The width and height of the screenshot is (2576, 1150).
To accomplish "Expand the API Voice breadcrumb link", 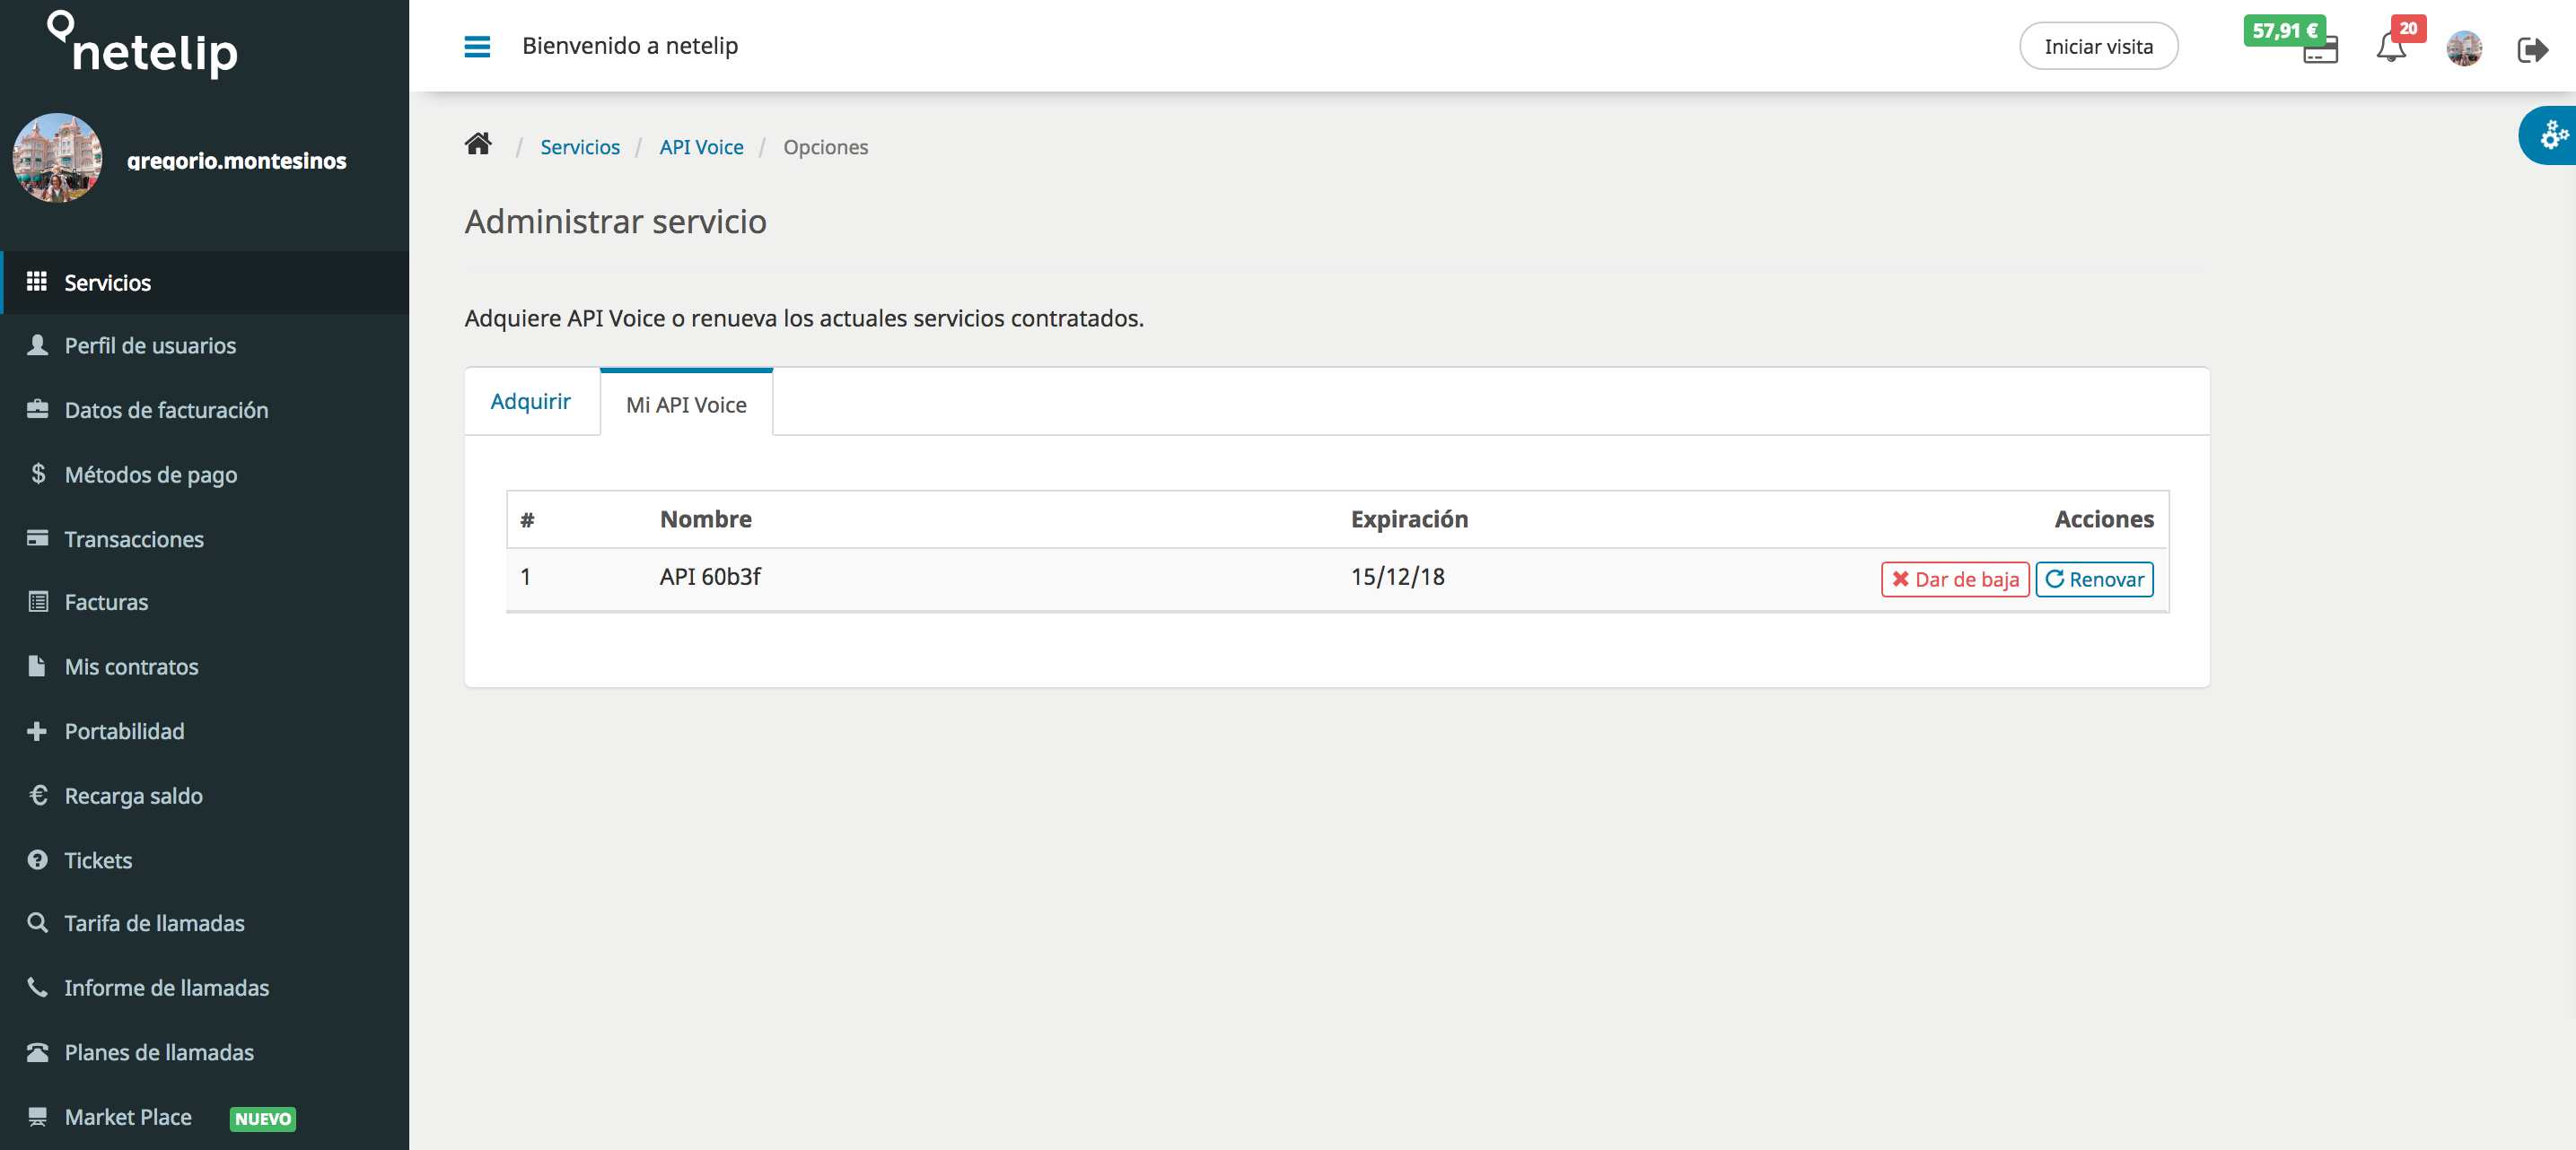I will (702, 146).
